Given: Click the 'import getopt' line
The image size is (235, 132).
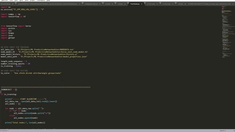Looking at the screenshot, I should [8, 38].
